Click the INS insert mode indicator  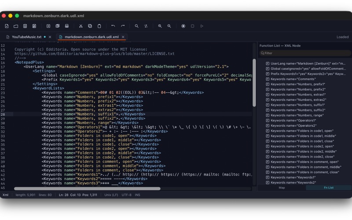137,195
